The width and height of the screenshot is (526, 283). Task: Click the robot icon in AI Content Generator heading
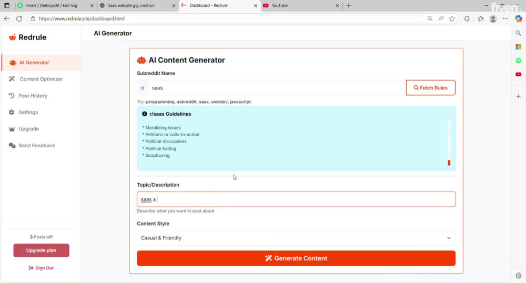click(x=141, y=60)
